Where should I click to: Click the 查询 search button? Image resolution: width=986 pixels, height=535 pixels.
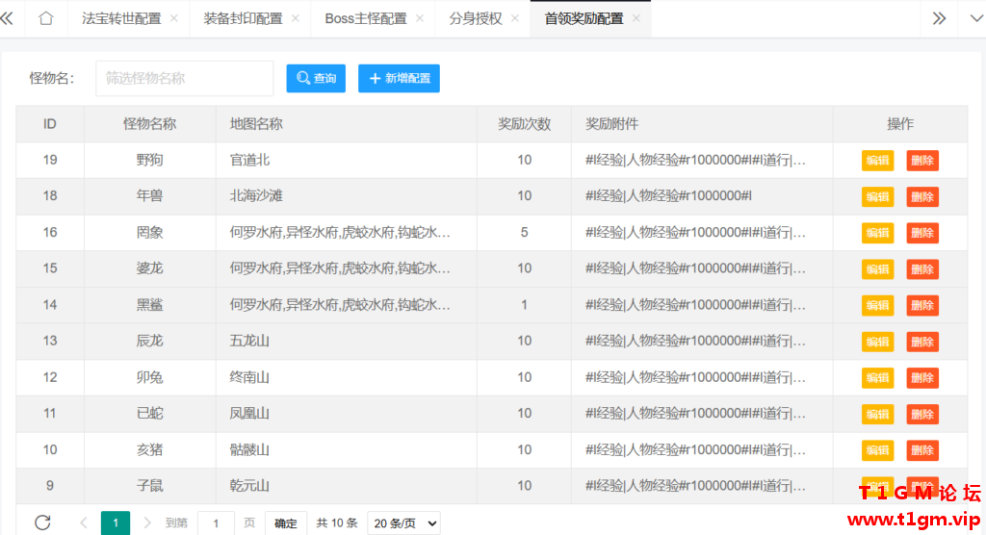pos(316,78)
